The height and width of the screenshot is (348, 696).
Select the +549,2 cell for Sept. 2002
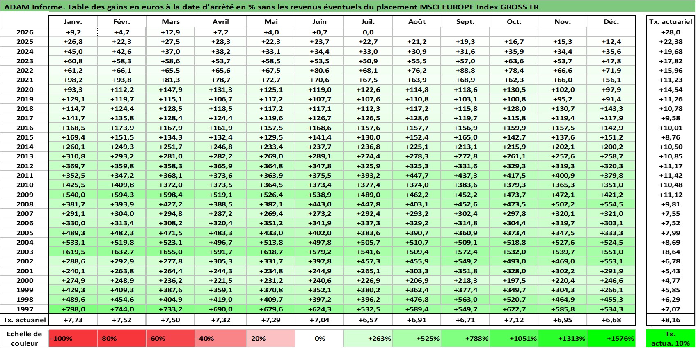click(x=465, y=261)
